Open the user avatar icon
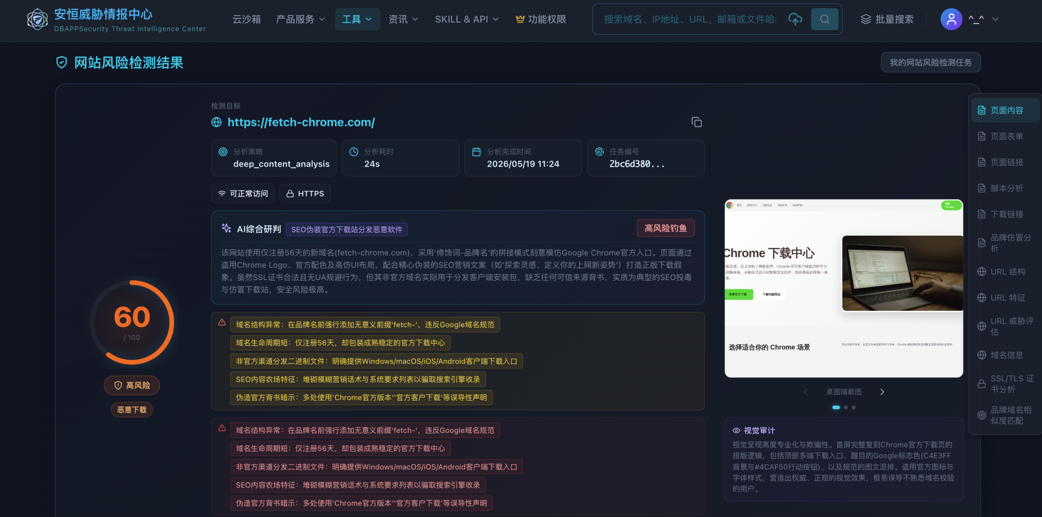The width and height of the screenshot is (1042, 517). coord(951,19)
